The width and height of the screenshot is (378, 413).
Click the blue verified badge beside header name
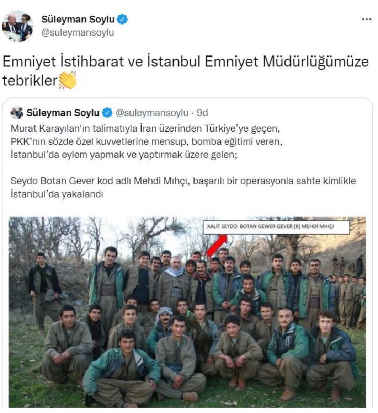[x=122, y=20]
